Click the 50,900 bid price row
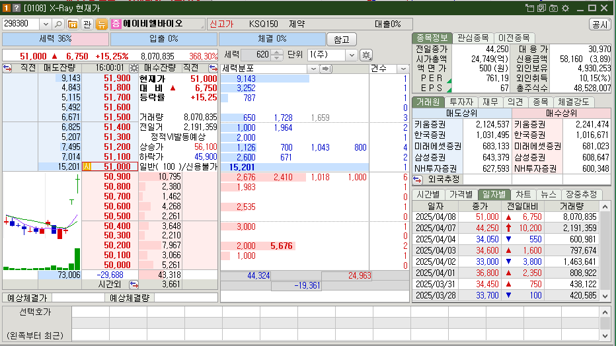 (117, 176)
